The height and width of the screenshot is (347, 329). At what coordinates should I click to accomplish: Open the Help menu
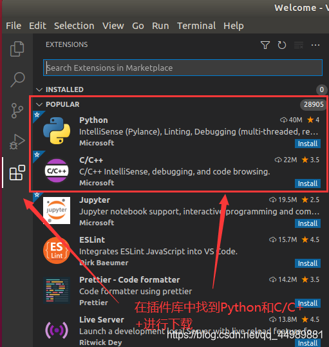(x=234, y=26)
